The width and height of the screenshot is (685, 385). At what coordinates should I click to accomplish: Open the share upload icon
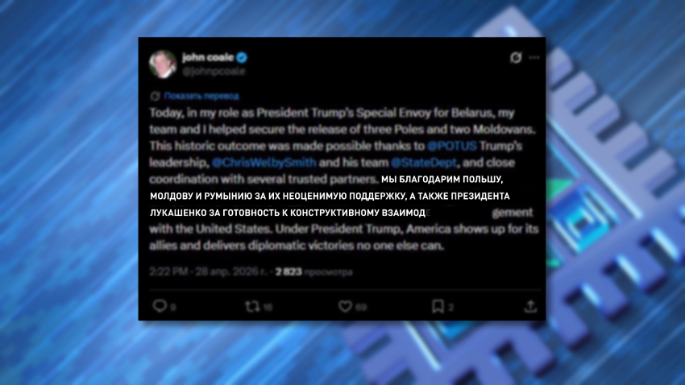pyautogui.click(x=530, y=306)
